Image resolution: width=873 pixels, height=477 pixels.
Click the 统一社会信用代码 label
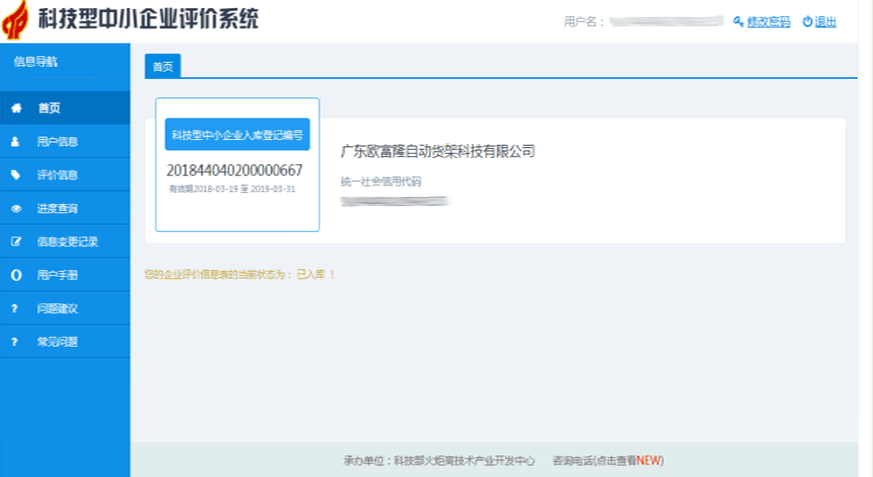tap(381, 182)
